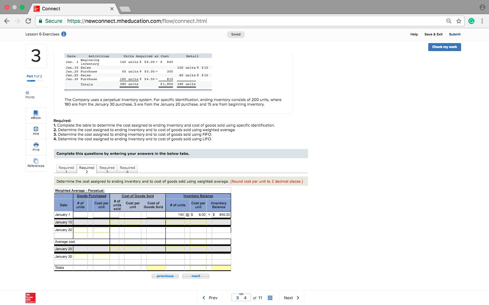The width and height of the screenshot is (489, 305).
Task: Open Chrome's three-dot menu
Action: coord(482,21)
